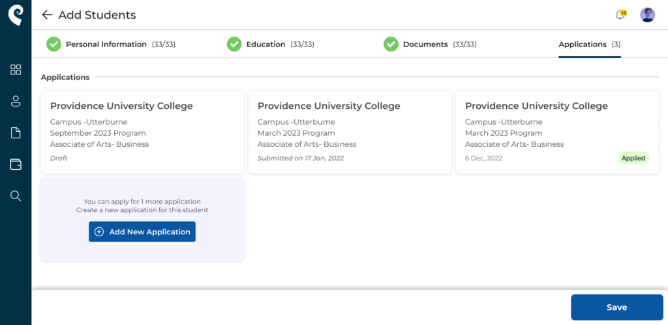
Task: Open the students person icon in sidebar
Action: point(16,101)
